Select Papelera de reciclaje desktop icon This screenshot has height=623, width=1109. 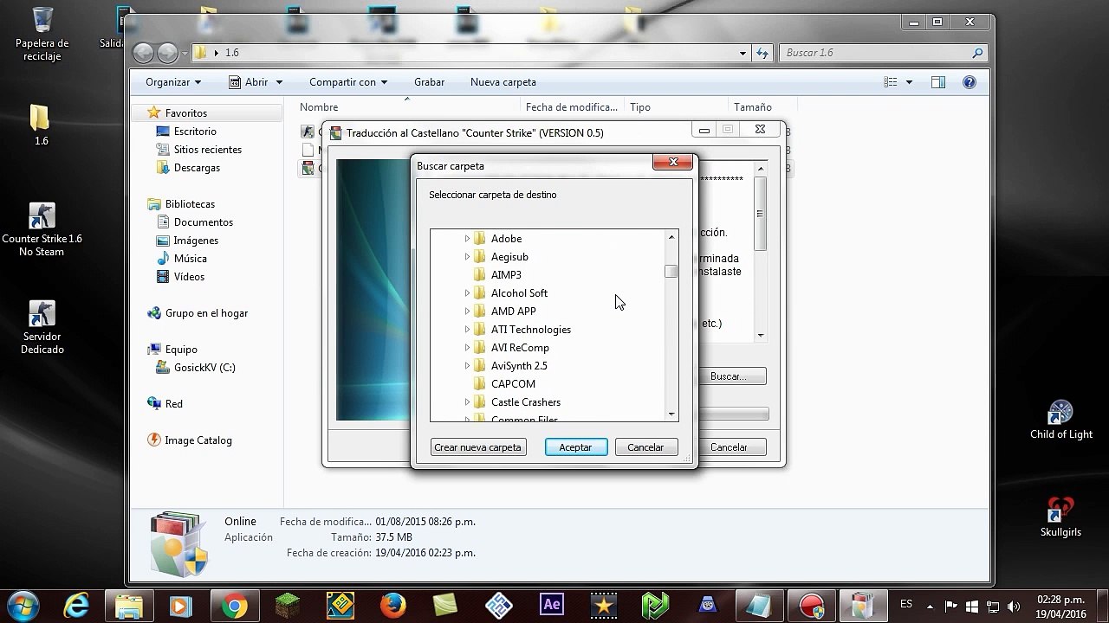(x=42, y=35)
